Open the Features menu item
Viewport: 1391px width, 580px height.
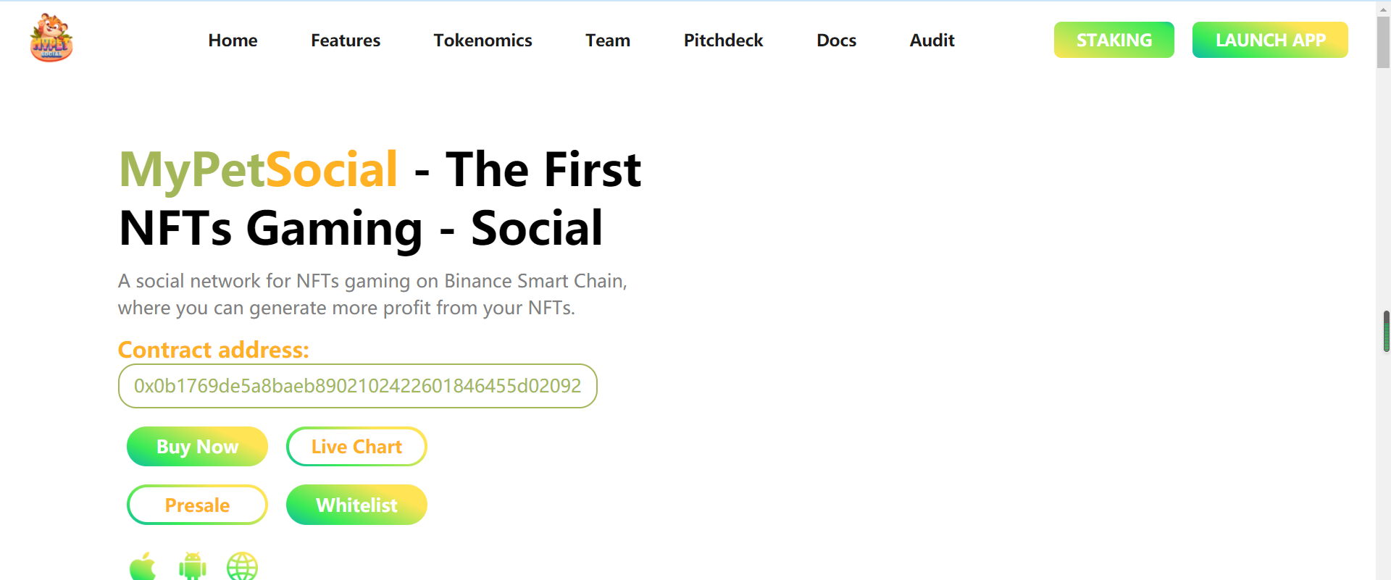(x=346, y=41)
